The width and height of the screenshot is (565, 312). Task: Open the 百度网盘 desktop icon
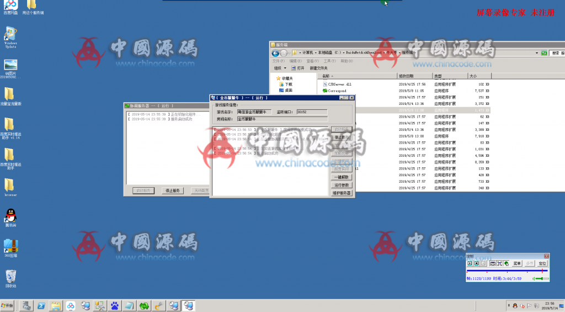(x=10, y=7)
